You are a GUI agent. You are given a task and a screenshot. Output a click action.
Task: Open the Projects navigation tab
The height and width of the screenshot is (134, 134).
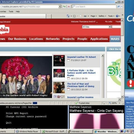point(69,39)
